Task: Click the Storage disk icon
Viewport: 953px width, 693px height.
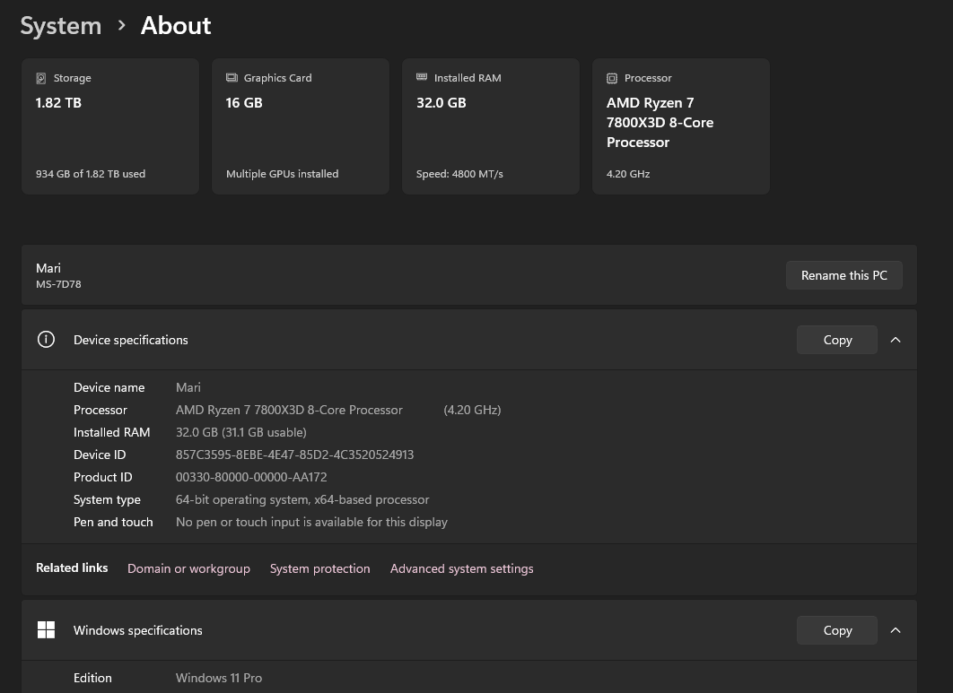Action: click(41, 78)
